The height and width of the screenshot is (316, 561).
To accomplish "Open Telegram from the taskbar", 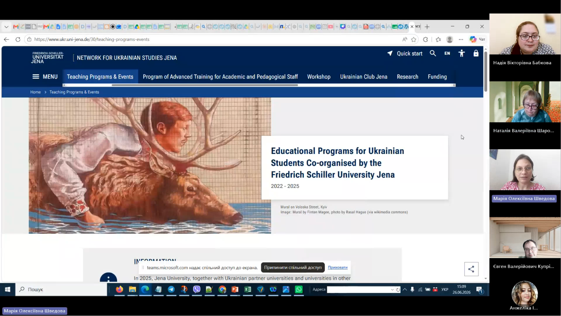I will tap(171, 289).
